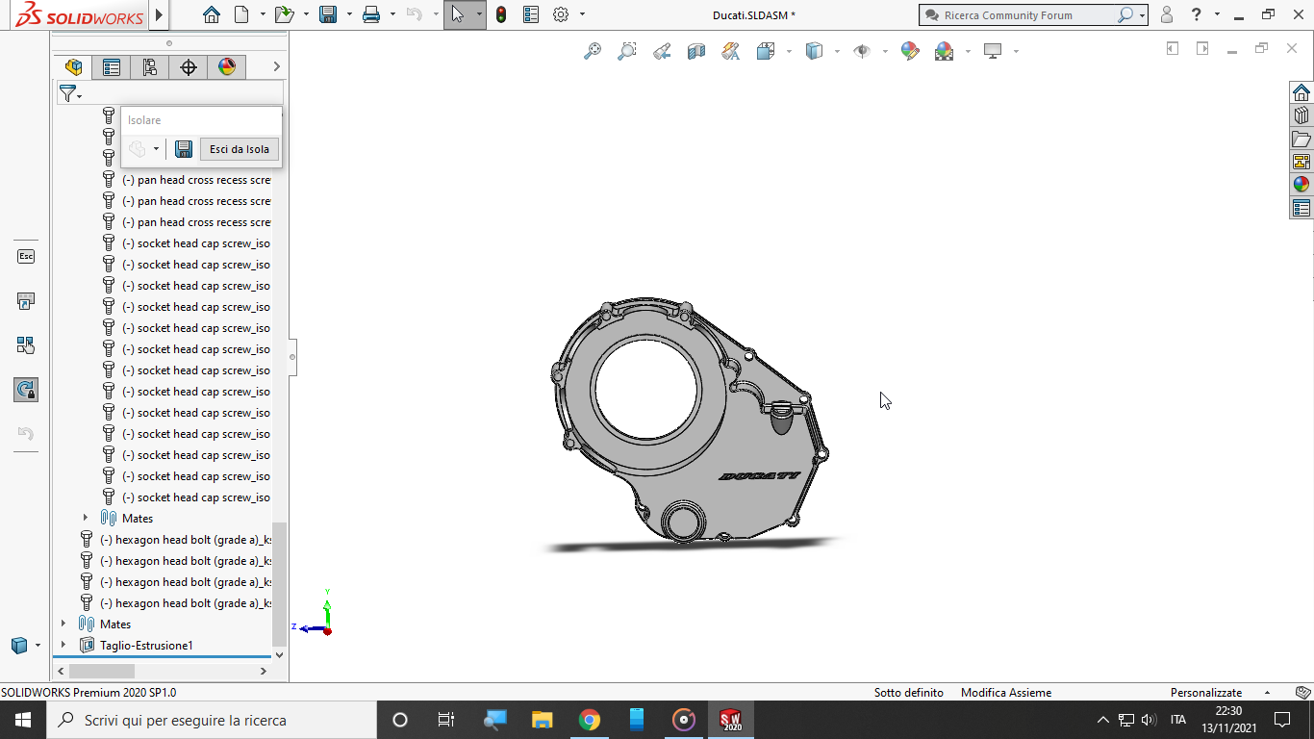Image resolution: width=1314 pixels, height=739 pixels.
Task: Save isolated display state icon
Action: coord(183,149)
